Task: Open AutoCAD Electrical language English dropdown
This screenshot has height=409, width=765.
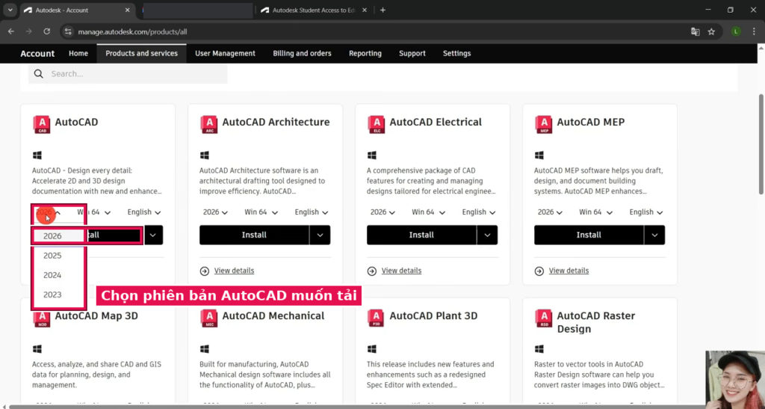Action: click(x=479, y=212)
